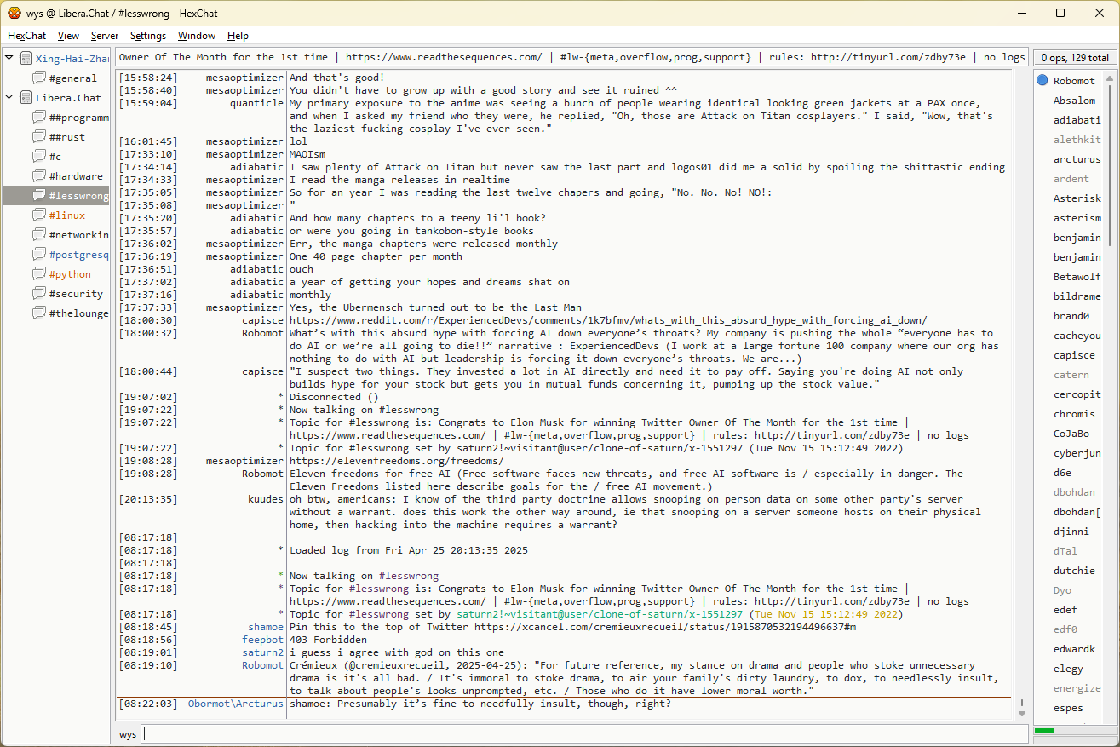Click the #rust channel chat-bubble icon
The image size is (1120, 747).
(x=38, y=137)
